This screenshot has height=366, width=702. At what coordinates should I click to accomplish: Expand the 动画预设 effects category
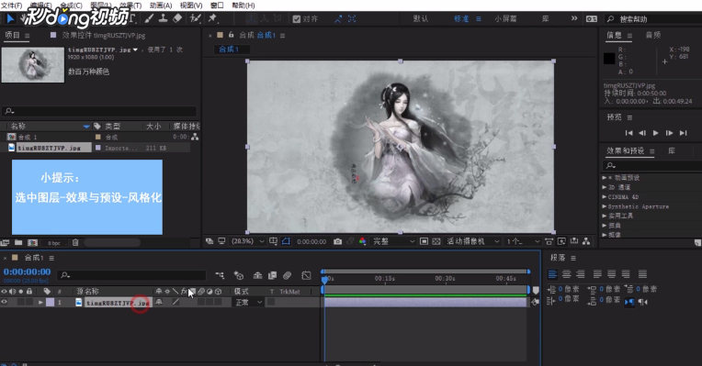(x=605, y=177)
